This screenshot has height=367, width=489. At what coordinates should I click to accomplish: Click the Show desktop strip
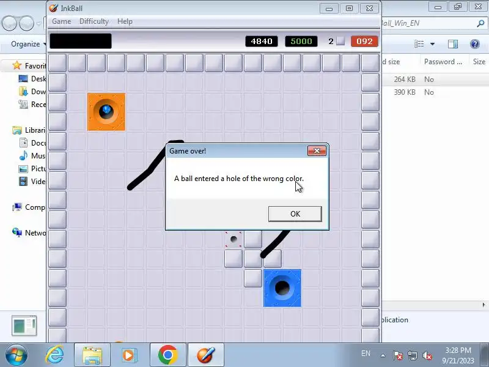[485, 355]
